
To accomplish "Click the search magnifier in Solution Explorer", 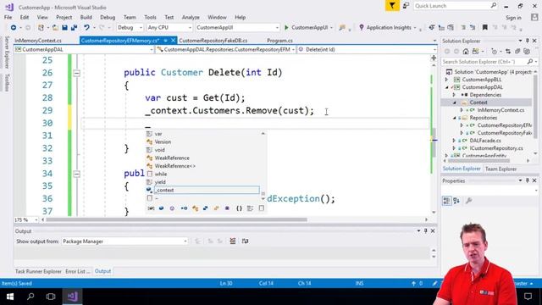I will tap(530, 62).
